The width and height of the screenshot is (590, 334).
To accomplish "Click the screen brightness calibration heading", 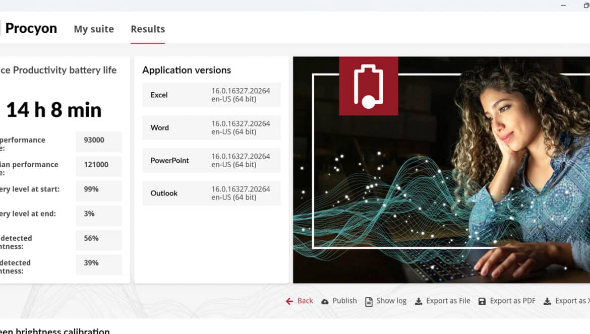I will click(x=55, y=331).
